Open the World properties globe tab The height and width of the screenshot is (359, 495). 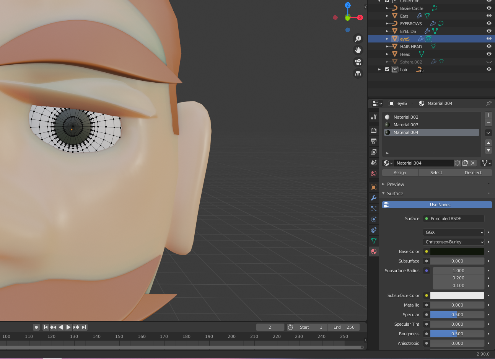tap(374, 173)
